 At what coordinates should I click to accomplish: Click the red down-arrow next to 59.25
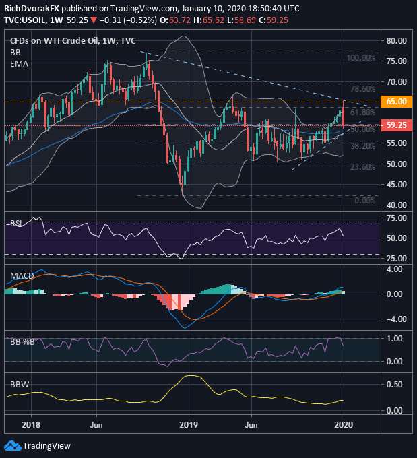point(94,20)
